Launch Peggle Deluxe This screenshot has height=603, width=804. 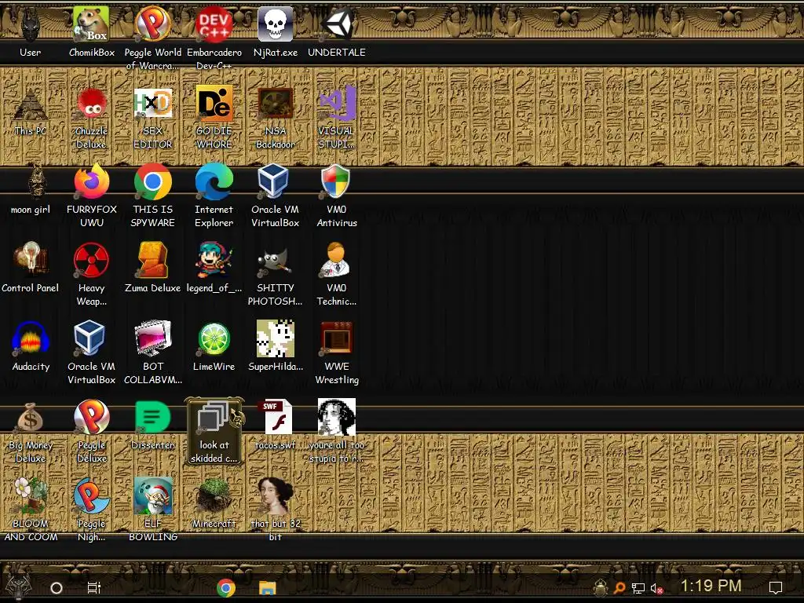pyautogui.click(x=91, y=431)
